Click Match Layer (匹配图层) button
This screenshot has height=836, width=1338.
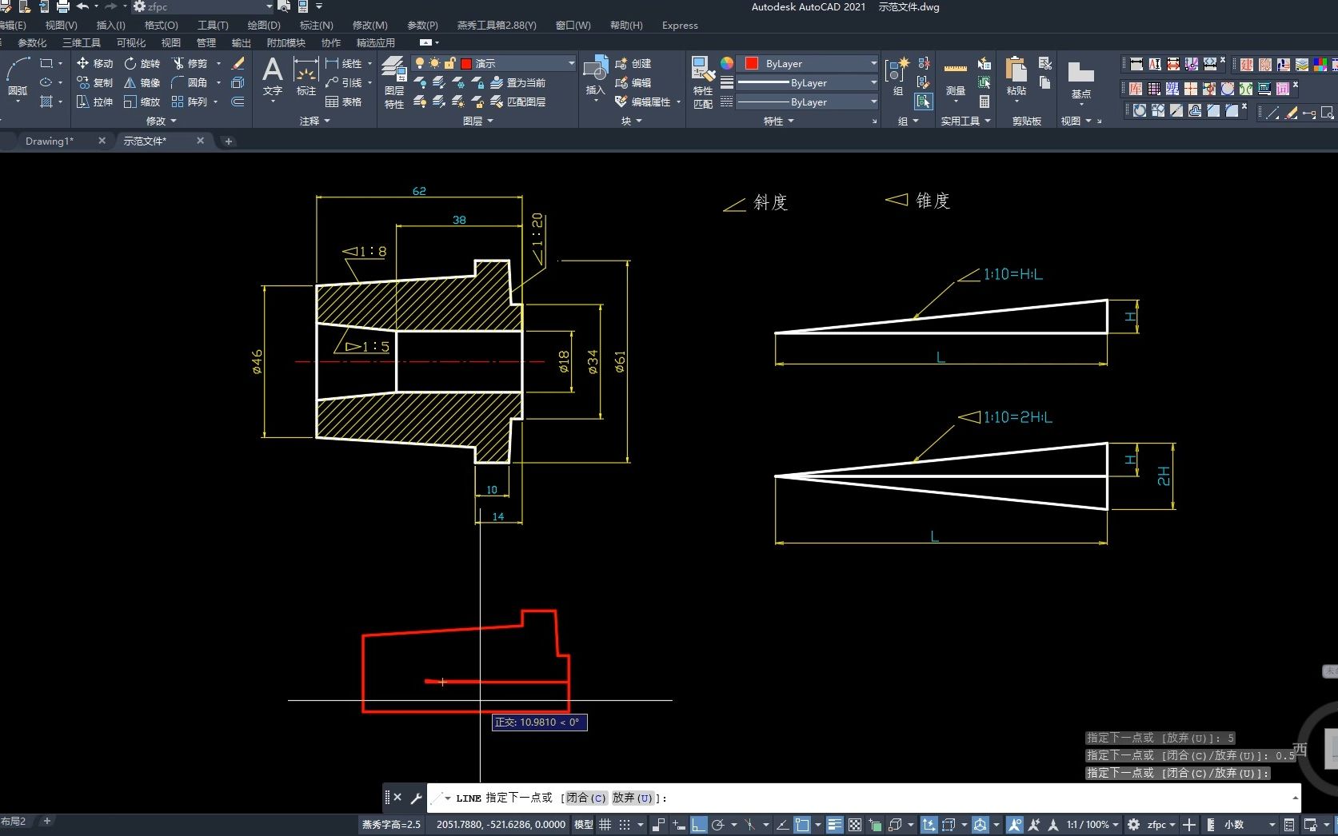(517, 102)
